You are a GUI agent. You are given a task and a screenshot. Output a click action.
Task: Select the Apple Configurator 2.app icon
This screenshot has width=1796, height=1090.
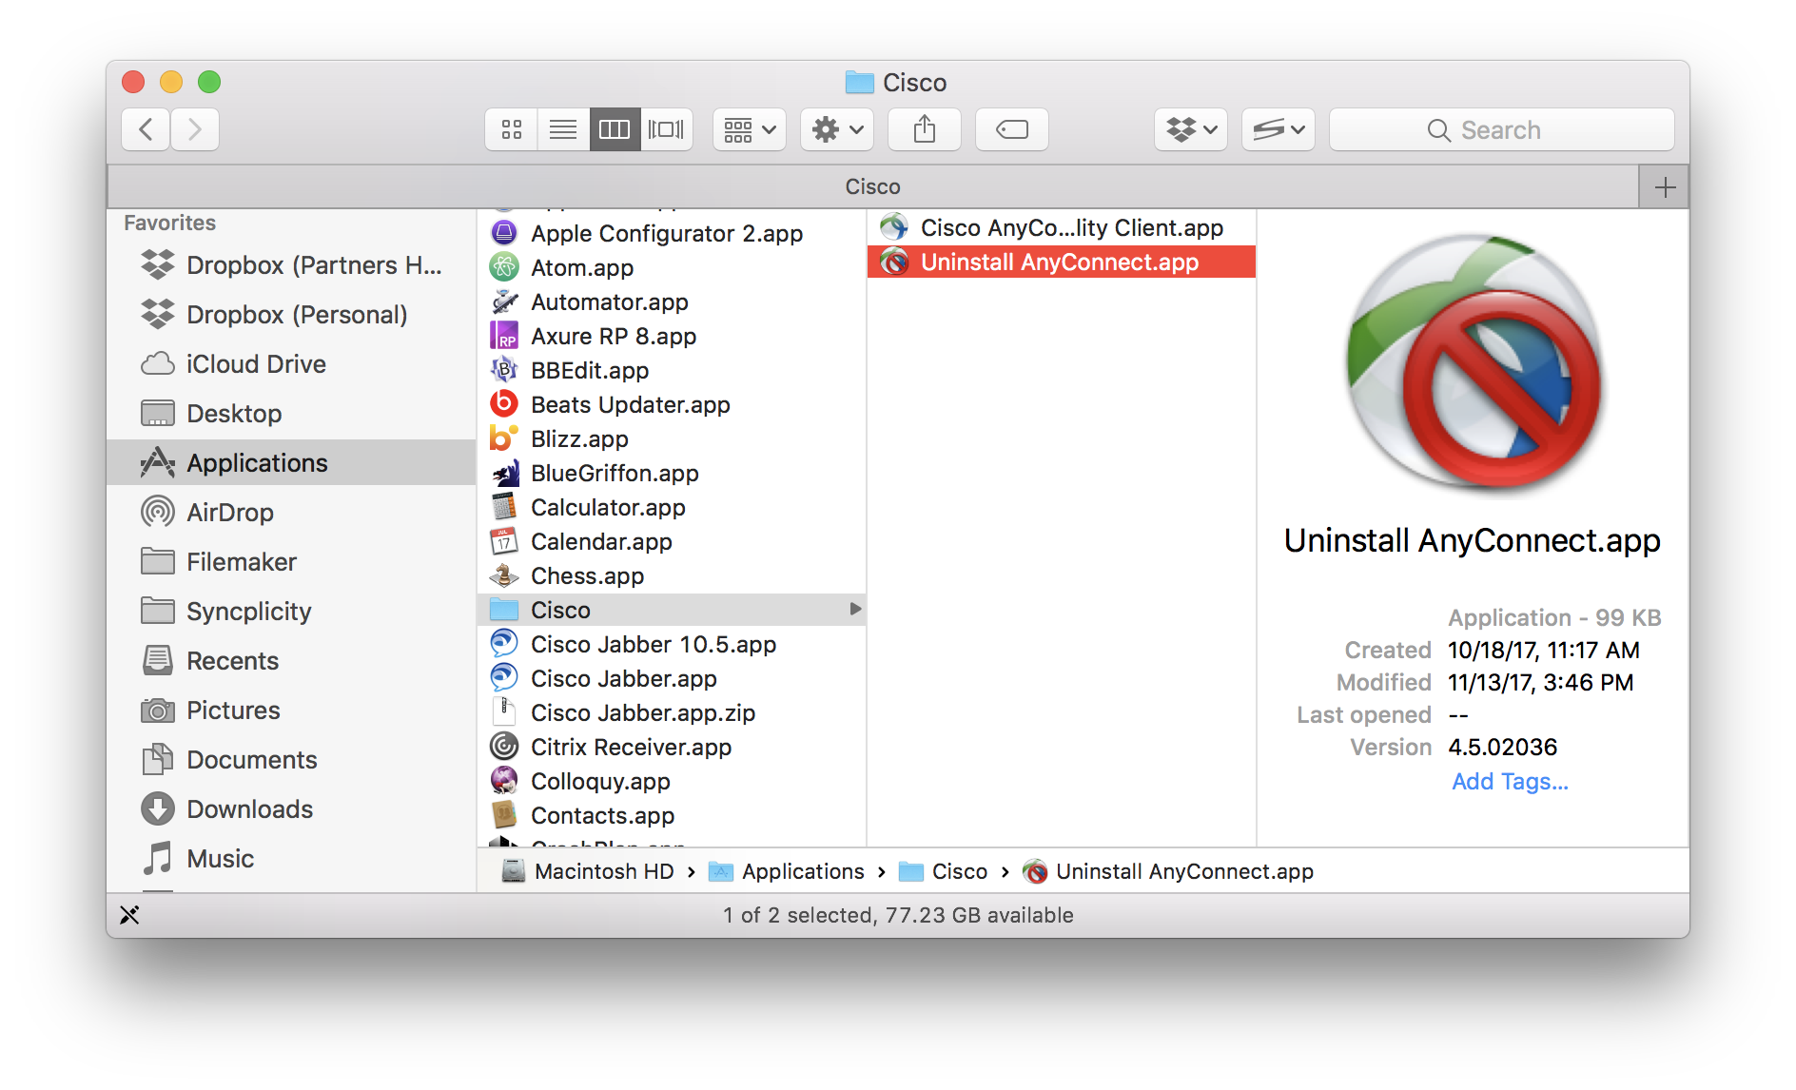click(504, 233)
